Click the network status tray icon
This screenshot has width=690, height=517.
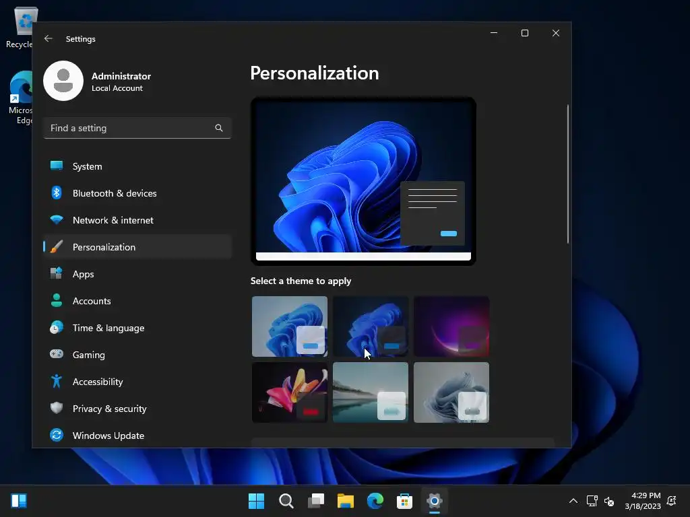[x=592, y=501]
